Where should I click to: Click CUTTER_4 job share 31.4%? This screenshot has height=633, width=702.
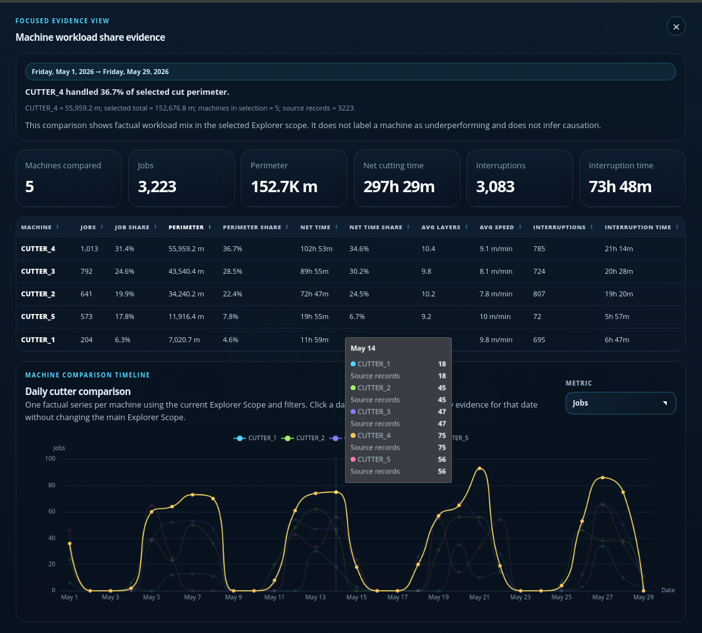click(x=124, y=249)
